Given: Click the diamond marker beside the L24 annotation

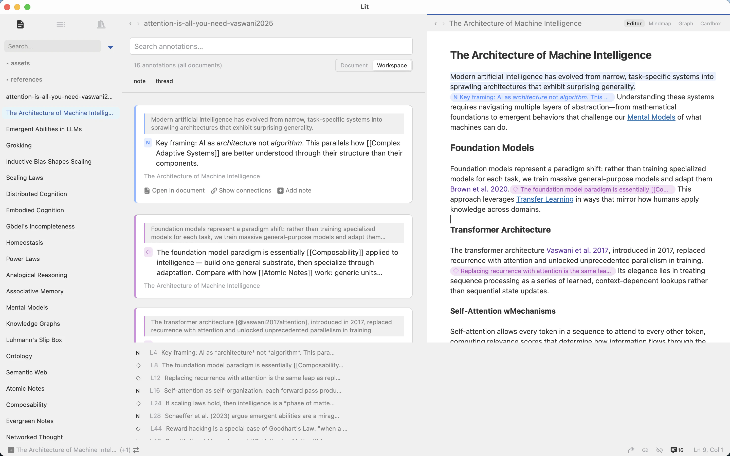Looking at the screenshot, I should (138, 404).
